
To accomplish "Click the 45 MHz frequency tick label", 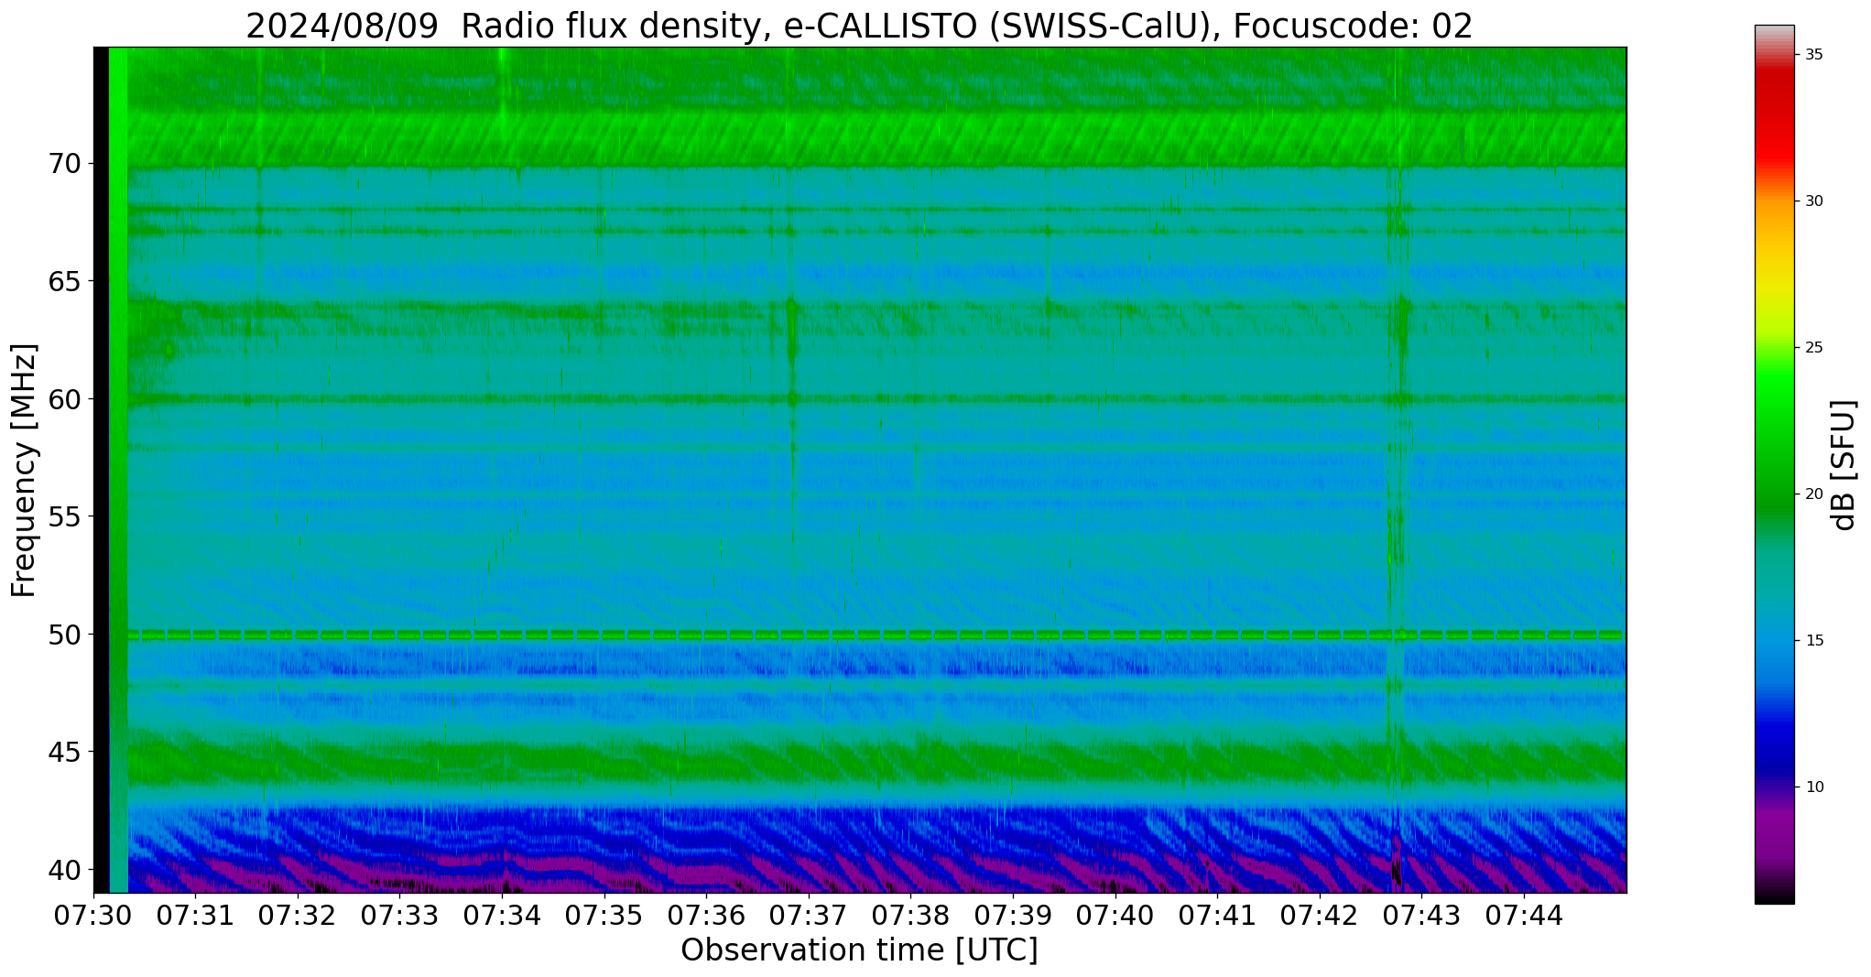I will pyautogui.click(x=64, y=752).
